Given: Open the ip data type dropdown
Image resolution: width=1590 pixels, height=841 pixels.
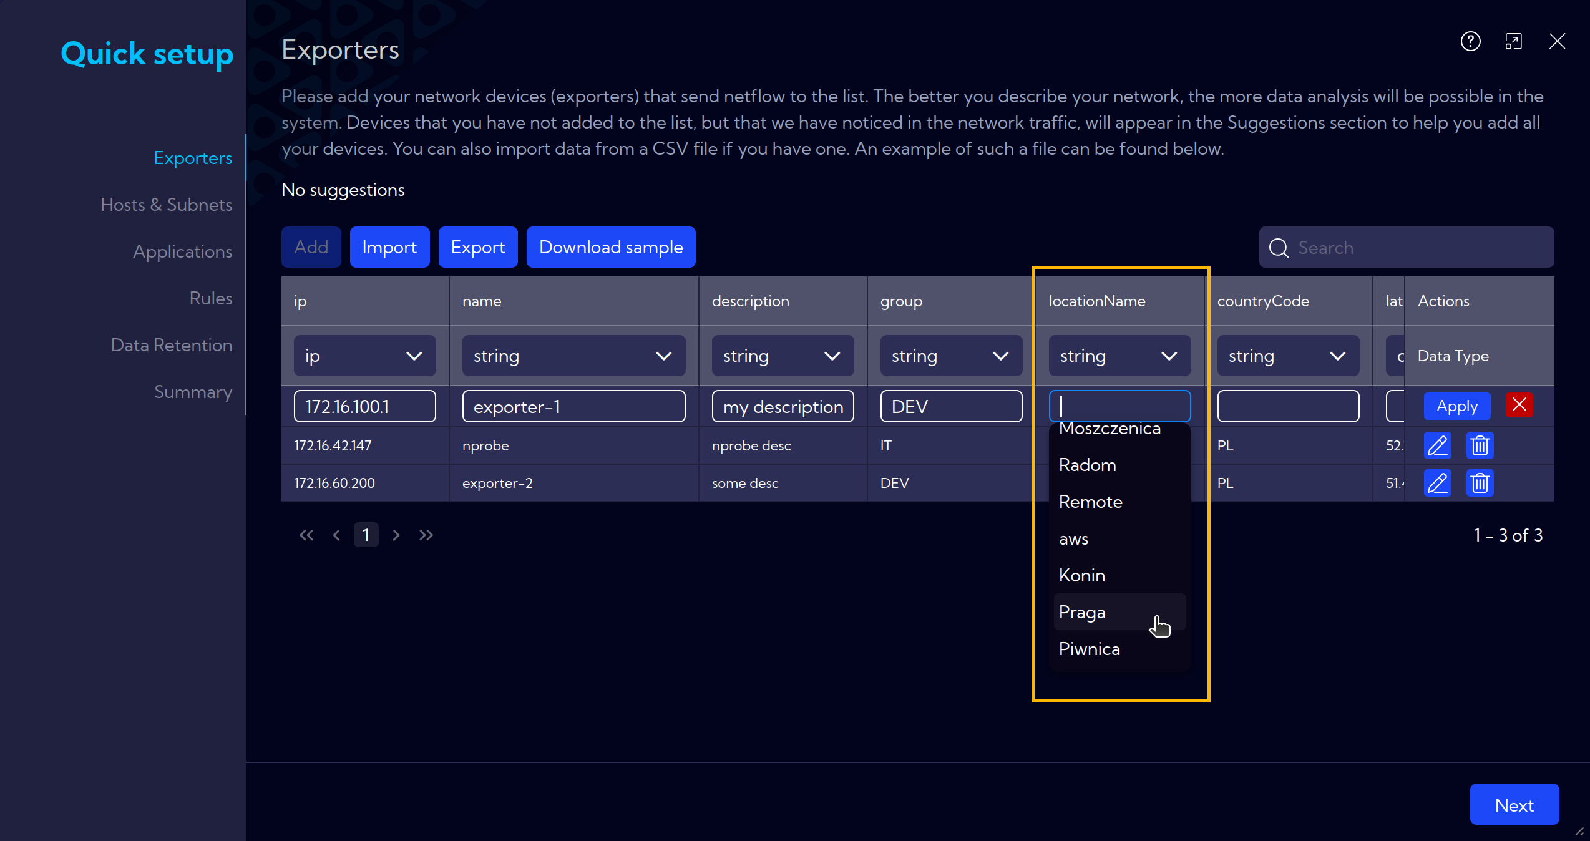Looking at the screenshot, I should (364, 356).
